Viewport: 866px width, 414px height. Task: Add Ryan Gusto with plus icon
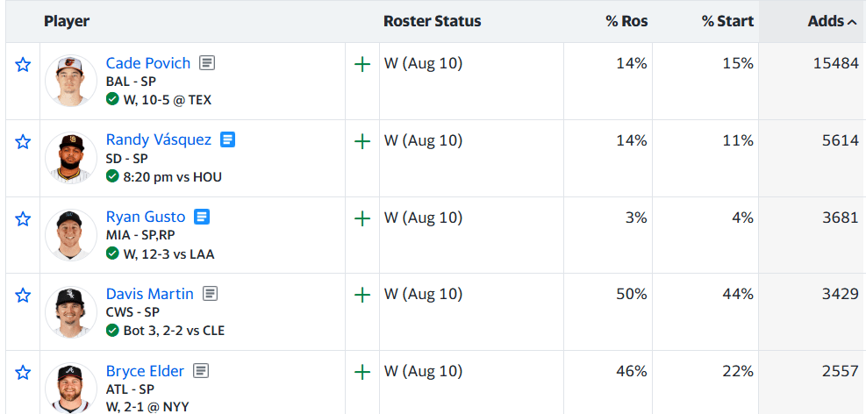[362, 219]
